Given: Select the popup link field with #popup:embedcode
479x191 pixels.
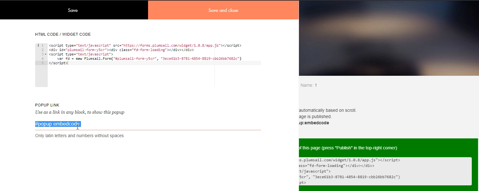Looking at the screenshot, I should point(148,124).
